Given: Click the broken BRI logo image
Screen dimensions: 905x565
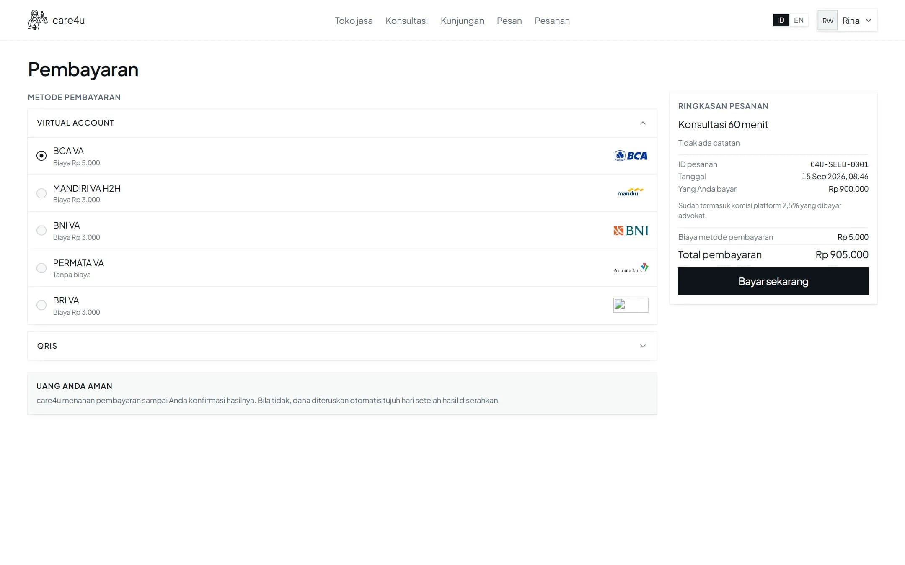Looking at the screenshot, I should click(631, 305).
